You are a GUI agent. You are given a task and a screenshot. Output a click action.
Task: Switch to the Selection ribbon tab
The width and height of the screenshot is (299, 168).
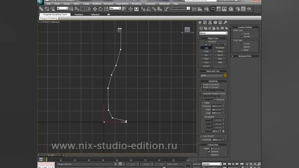95,14
